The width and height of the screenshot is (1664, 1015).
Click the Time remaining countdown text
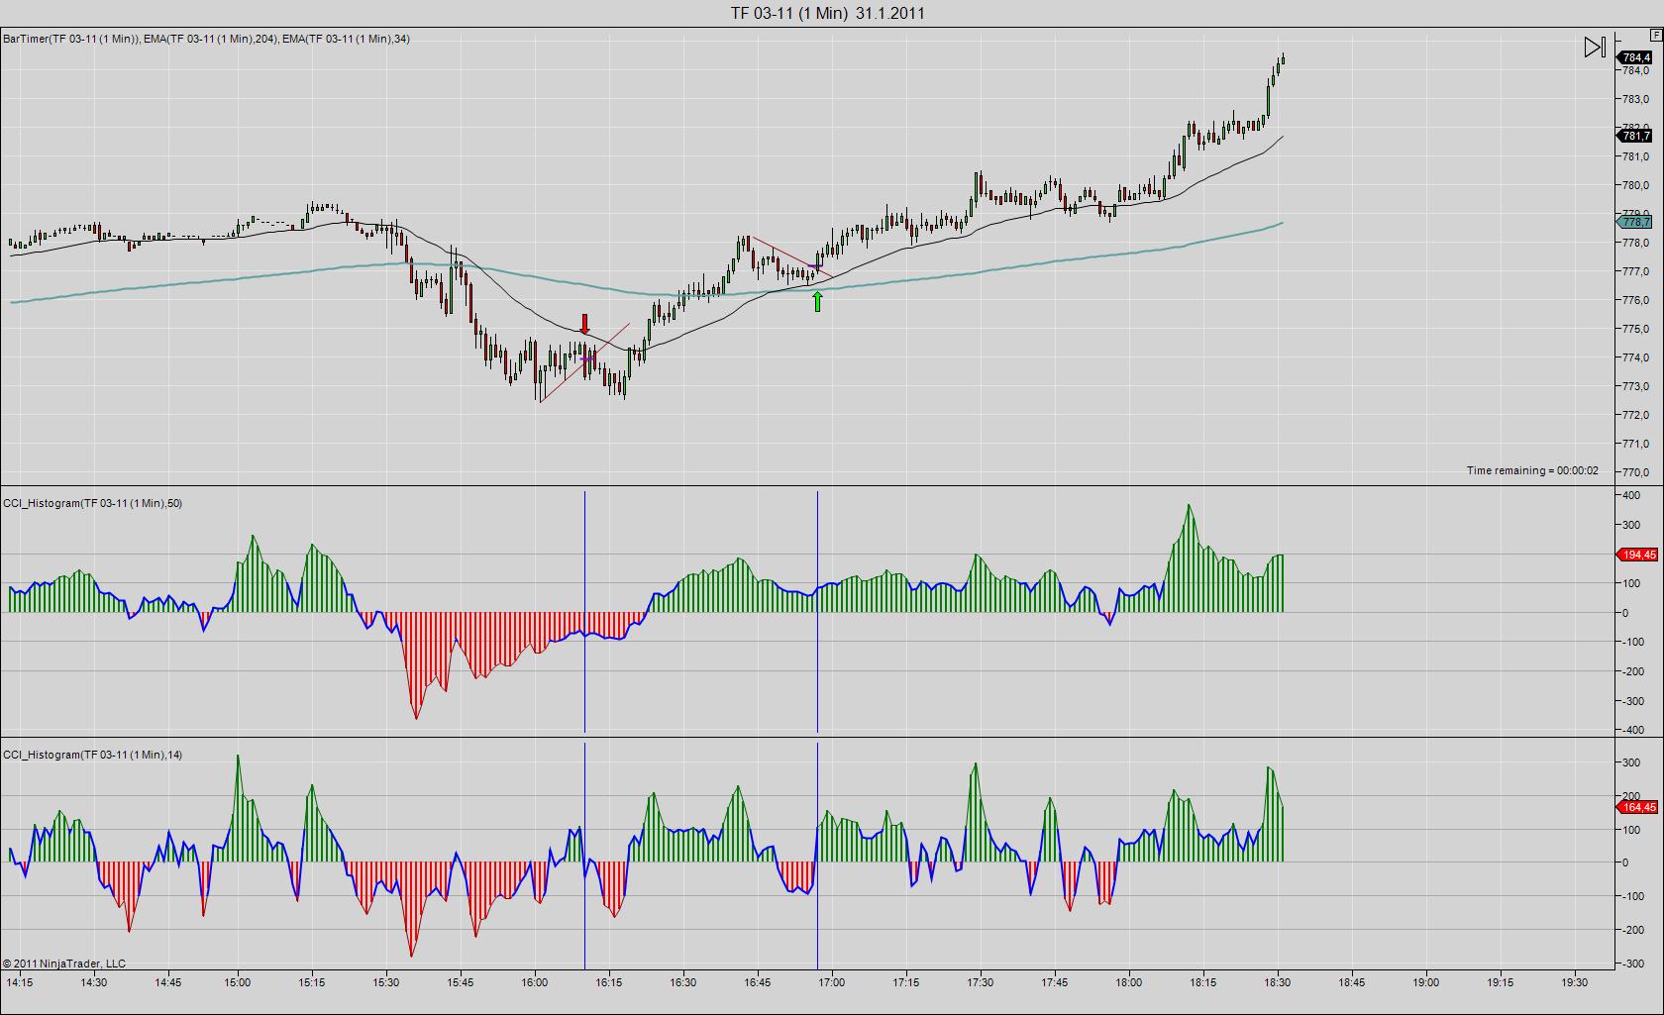(x=1531, y=470)
